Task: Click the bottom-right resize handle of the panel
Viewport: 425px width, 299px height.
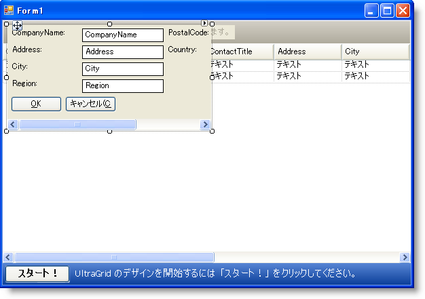Action: click(212, 132)
